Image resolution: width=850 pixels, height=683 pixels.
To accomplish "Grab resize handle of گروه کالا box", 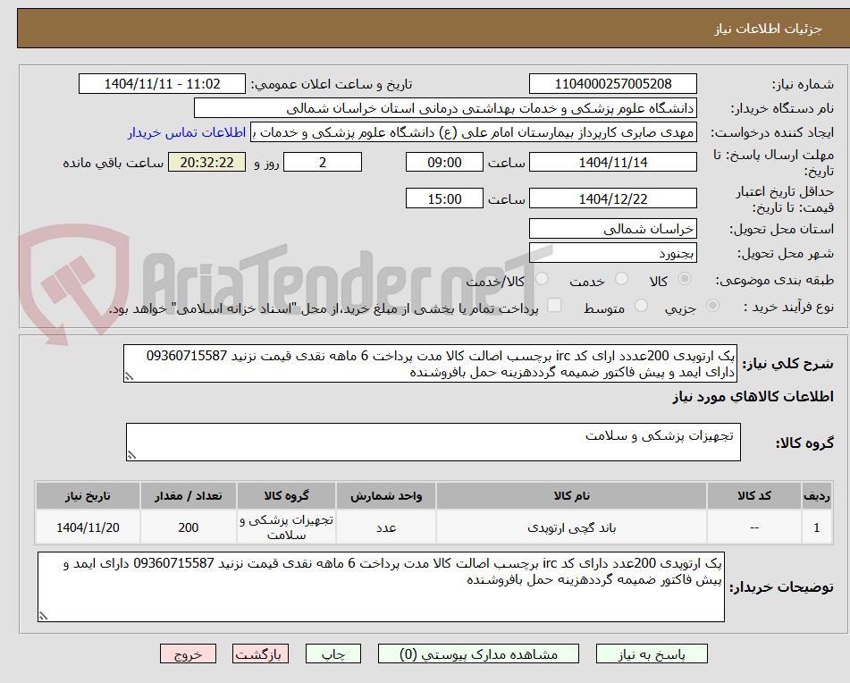I will pyautogui.click(x=131, y=455).
